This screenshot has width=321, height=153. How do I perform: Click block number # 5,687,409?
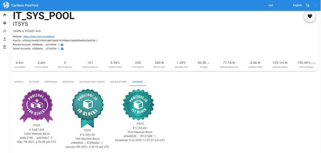[x=37, y=130]
